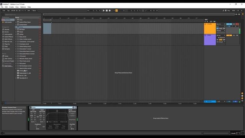This screenshot has height=138, width=245.
Task: Click the Arrangement Record button
Action: 110,10
